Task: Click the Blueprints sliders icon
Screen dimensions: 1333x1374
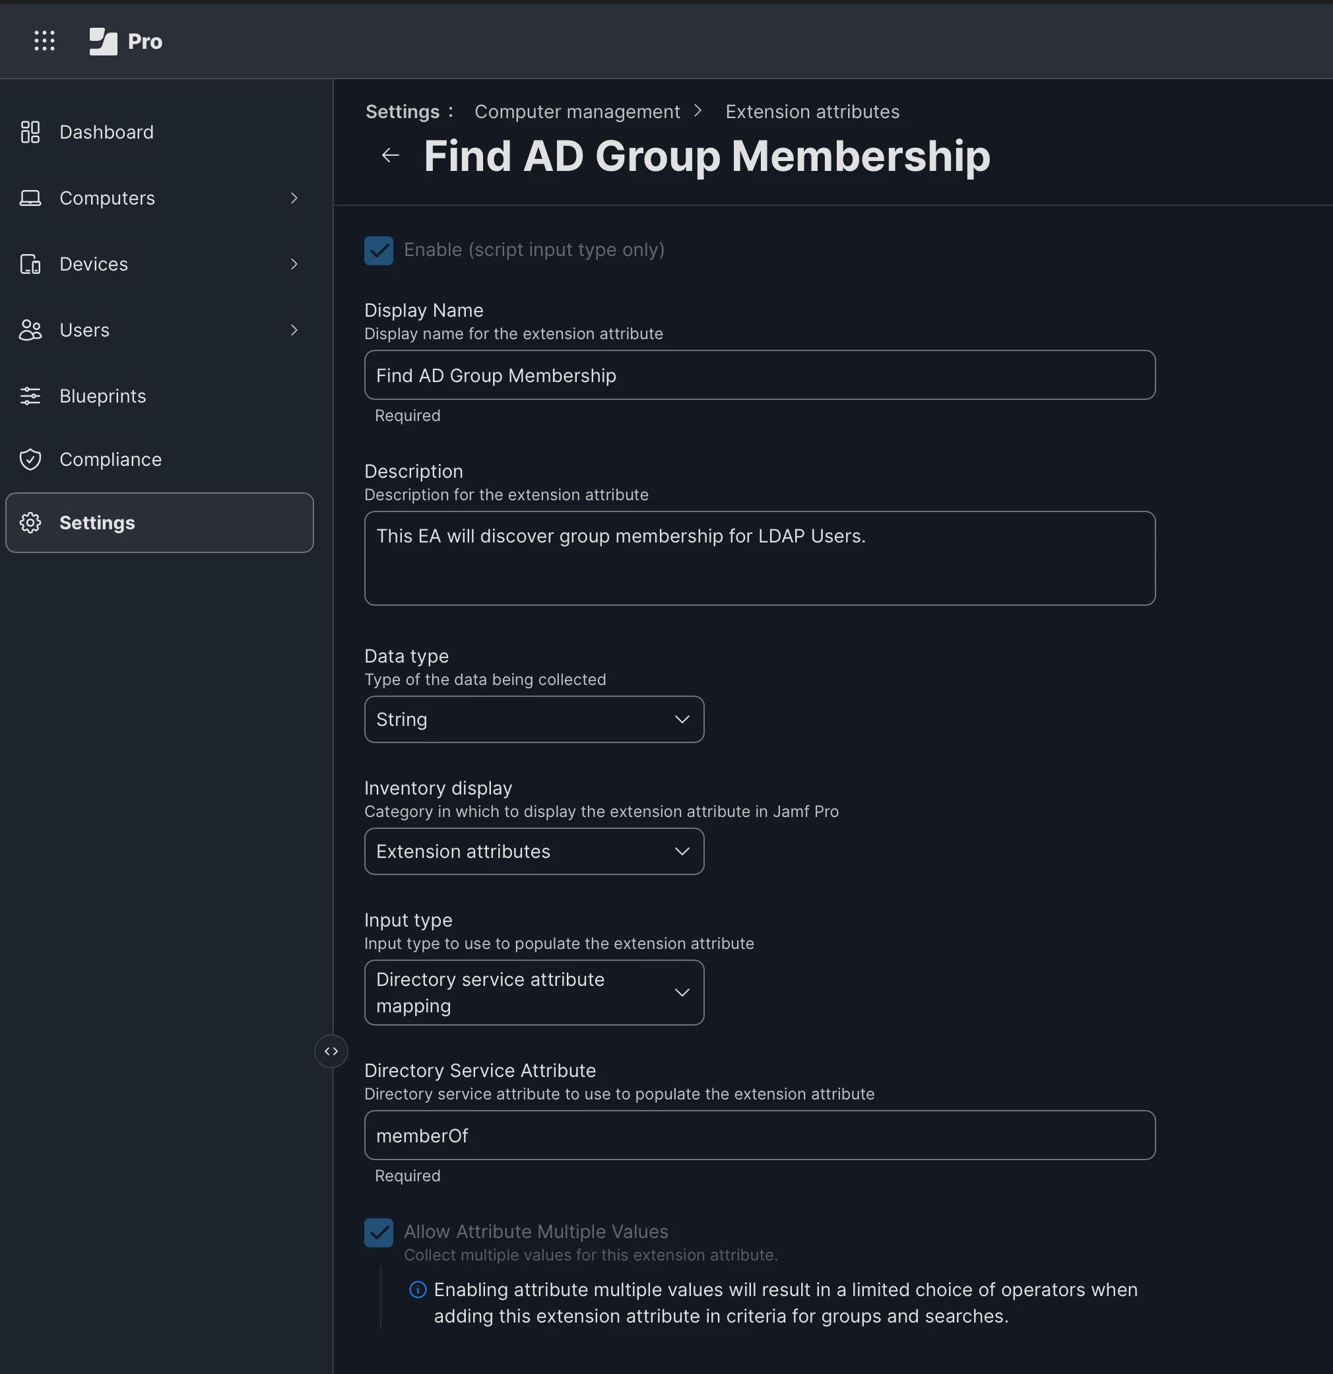Action: pos(30,396)
